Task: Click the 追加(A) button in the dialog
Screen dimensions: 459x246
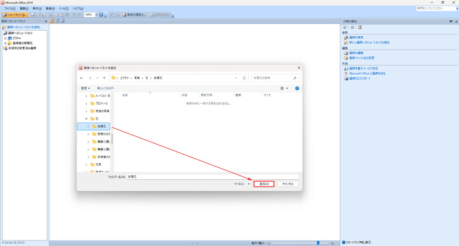Action: click(x=263, y=184)
